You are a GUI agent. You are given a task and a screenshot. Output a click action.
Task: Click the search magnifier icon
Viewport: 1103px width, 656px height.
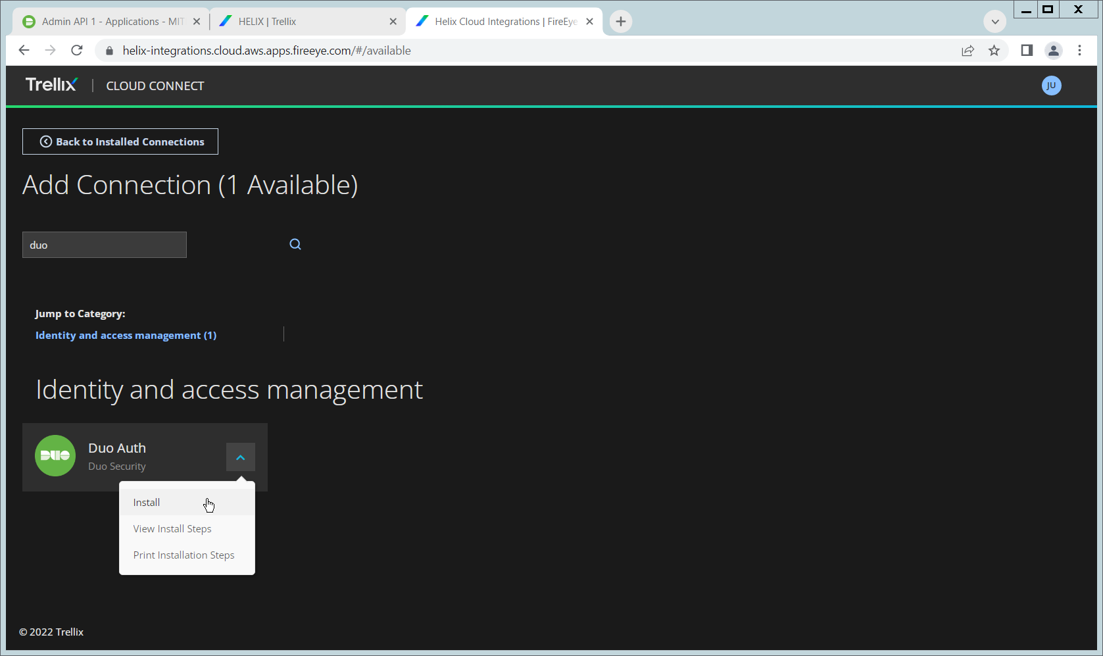pyautogui.click(x=295, y=244)
